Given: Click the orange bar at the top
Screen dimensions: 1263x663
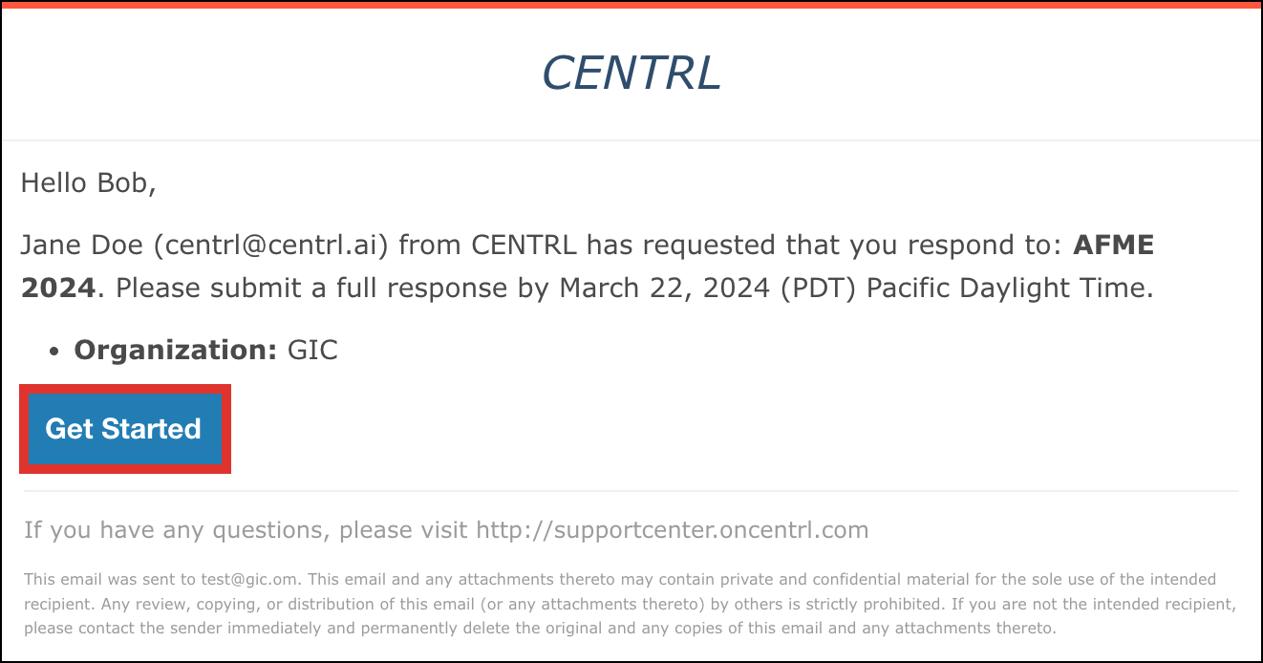Looking at the screenshot, I should (631, 4).
